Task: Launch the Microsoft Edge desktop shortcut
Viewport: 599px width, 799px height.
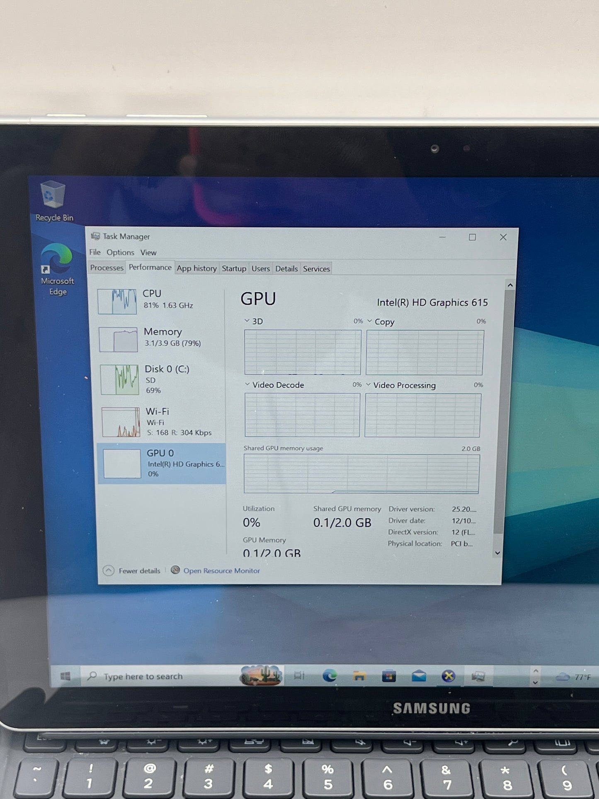Action: click(x=57, y=270)
